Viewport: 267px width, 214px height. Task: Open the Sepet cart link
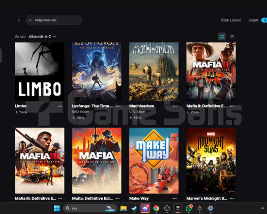tap(253, 20)
